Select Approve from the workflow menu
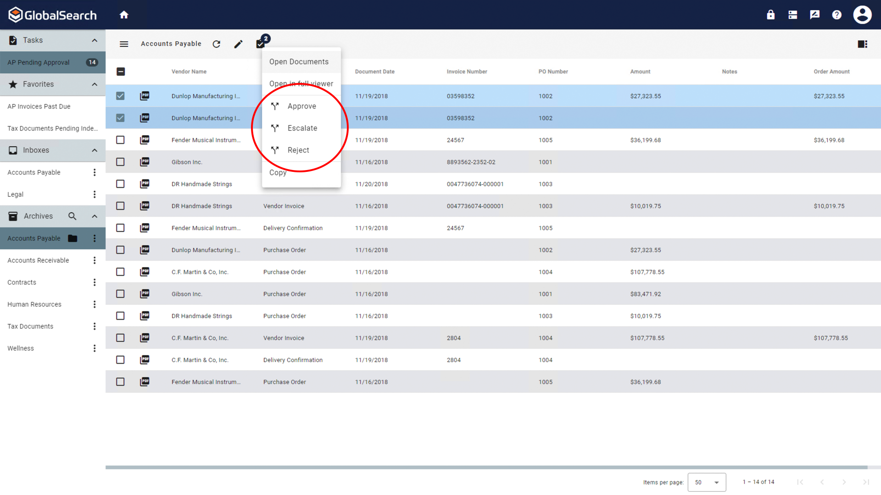The height and width of the screenshot is (495, 881). click(x=301, y=106)
